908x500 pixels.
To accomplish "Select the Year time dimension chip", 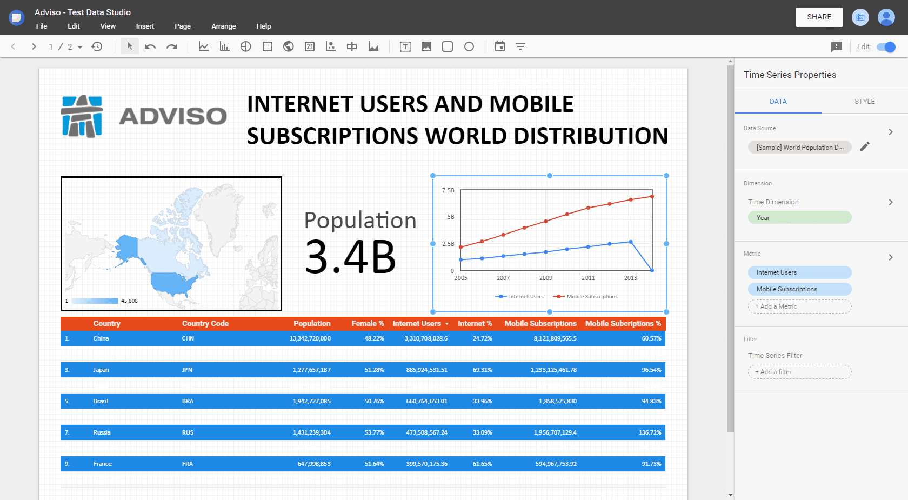I will click(x=799, y=218).
